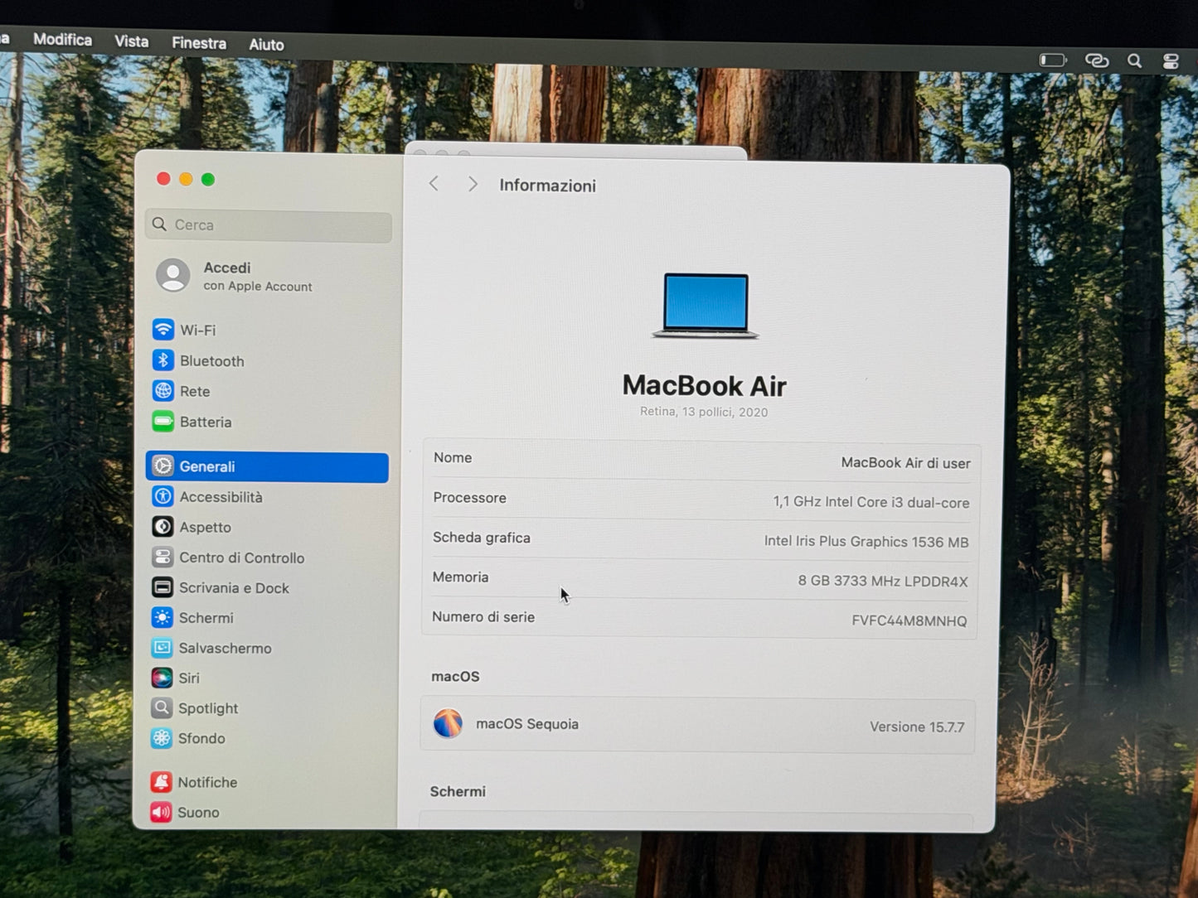Click the serial number FVFC44M8MNHQ
Image resolution: width=1198 pixels, height=898 pixels.
(x=909, y=620)
